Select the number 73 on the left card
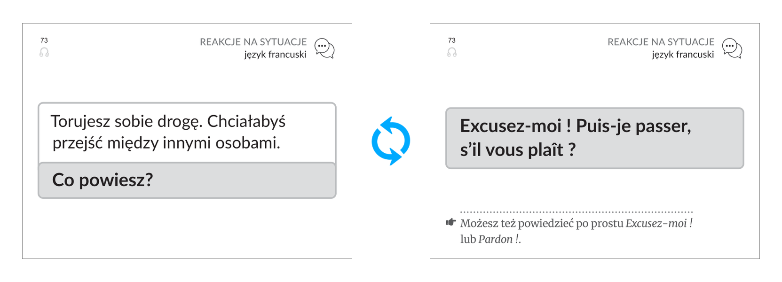This screenshot has height=282, width=782. coord(44,40)
